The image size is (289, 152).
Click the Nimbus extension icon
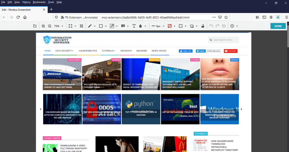(x=278, y=17)
